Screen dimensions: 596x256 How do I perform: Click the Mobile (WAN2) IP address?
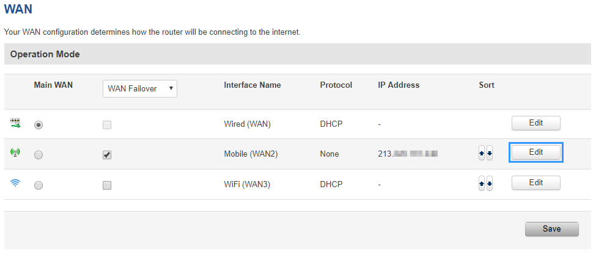coord(408,154)
